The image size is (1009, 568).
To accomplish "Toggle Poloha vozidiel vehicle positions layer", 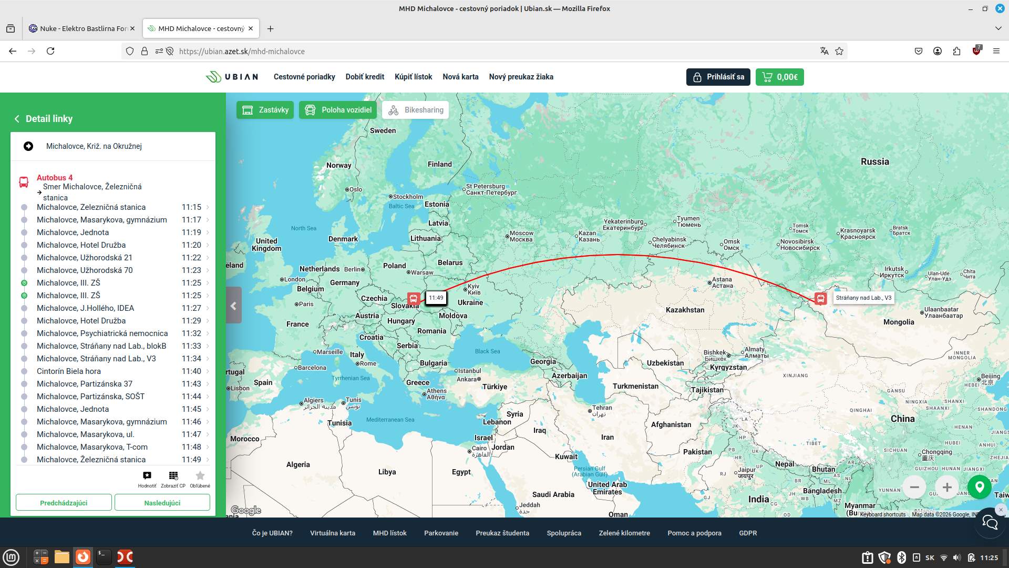I will click(338, 110).
